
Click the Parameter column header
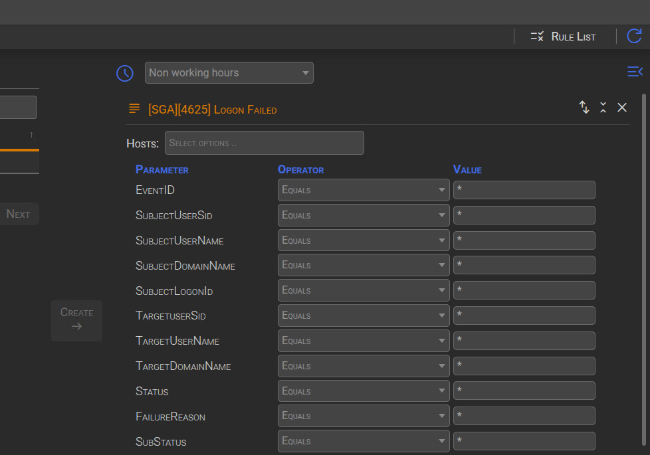[162, 169]
